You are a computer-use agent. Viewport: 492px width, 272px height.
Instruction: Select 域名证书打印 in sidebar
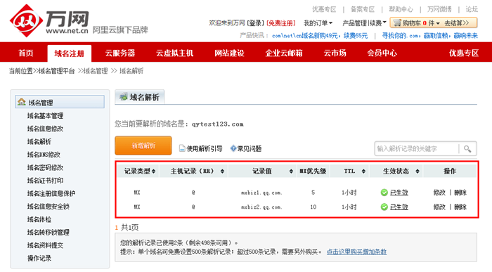pyautogui.click(x=45, y=181)
